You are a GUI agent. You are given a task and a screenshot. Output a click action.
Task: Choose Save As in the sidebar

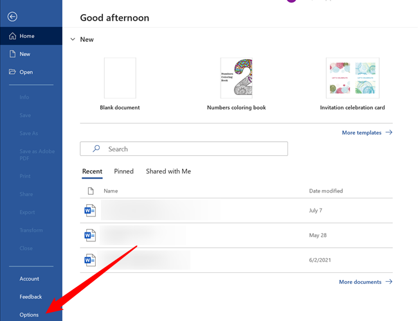pyautogui.click(x=28, y=134)
